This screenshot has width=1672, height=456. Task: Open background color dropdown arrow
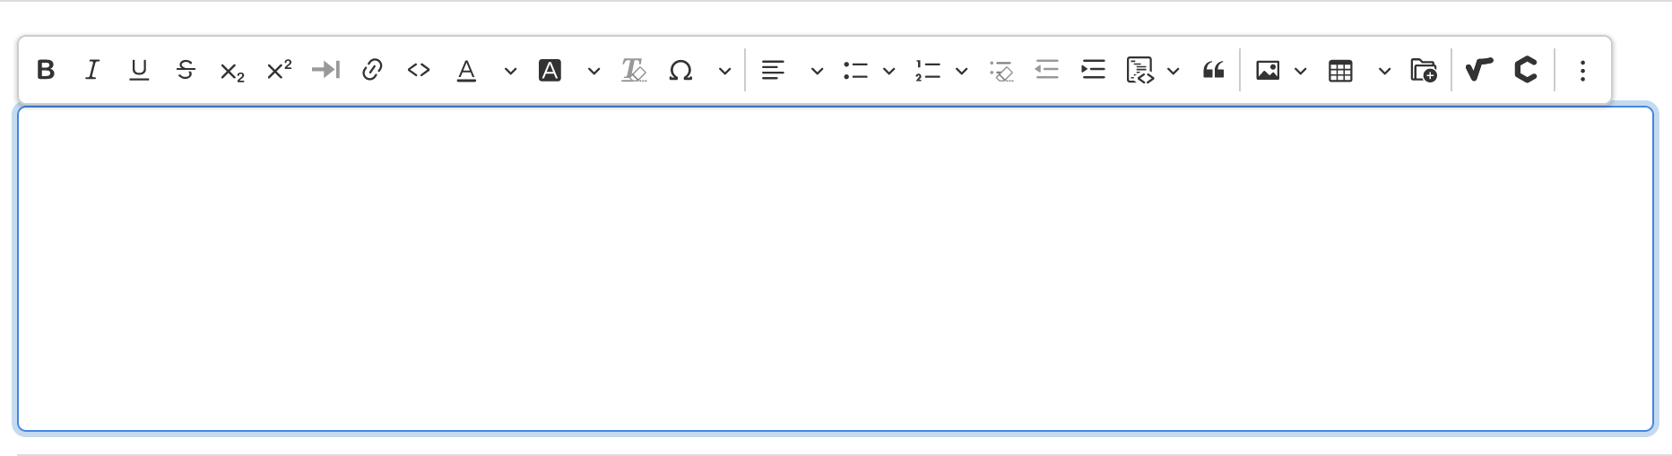(x=593, y=71)
